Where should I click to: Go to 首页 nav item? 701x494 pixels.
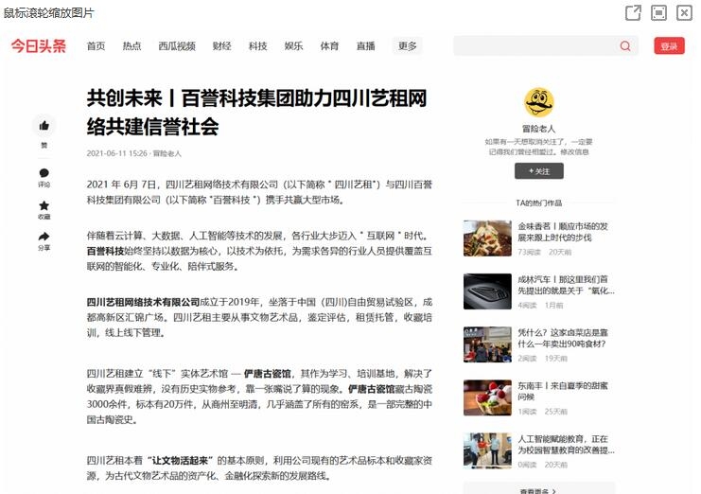[x=96, y=46]
